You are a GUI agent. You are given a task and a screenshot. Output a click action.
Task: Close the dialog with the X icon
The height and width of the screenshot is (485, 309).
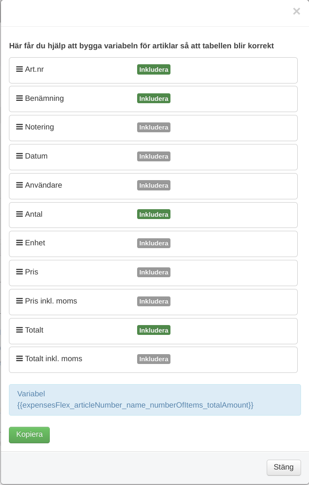tap(296, 11)
